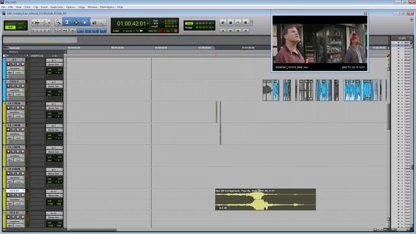Image resolution: width=416 pixels, height=234 pixels.
Task: Open the Marketplace menu
Action: point(107,7)
